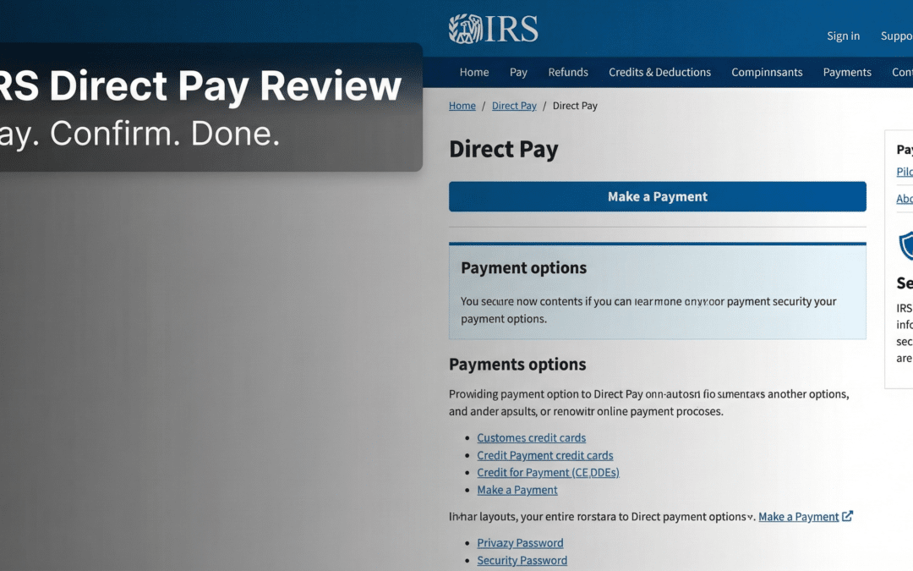Click the IRS logo
This screenshot has height=571, width=913.
[x=493, y=29]
